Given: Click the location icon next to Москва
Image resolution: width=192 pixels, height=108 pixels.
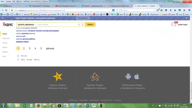Looking at the screenshot, I should (x=18, y=56).
